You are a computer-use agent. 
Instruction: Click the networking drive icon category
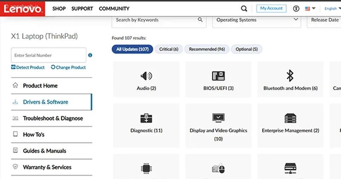point(290,168)
